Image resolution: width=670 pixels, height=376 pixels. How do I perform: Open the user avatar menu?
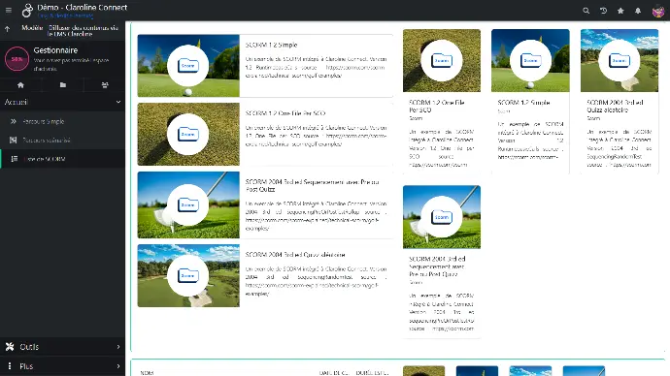pos(658,11)
